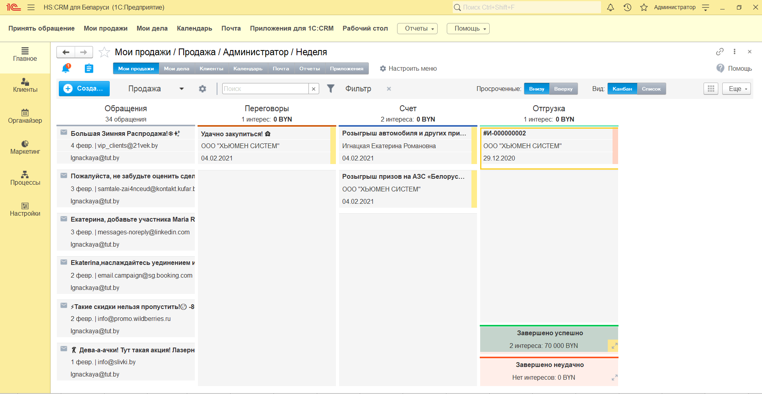Open the grid view settings icon
The image size is (762, 394).
coord(711,89)
